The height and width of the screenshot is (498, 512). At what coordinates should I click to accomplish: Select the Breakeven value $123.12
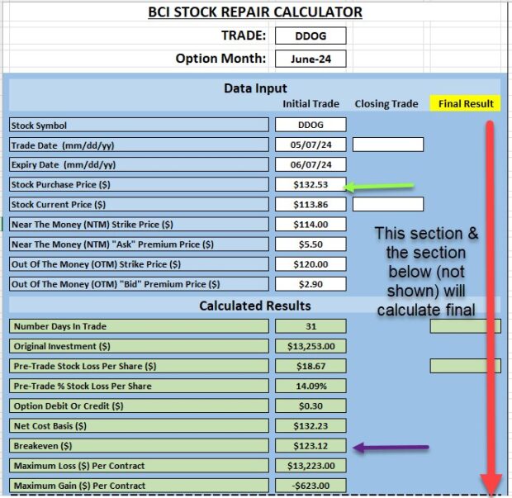pos(311,446)
